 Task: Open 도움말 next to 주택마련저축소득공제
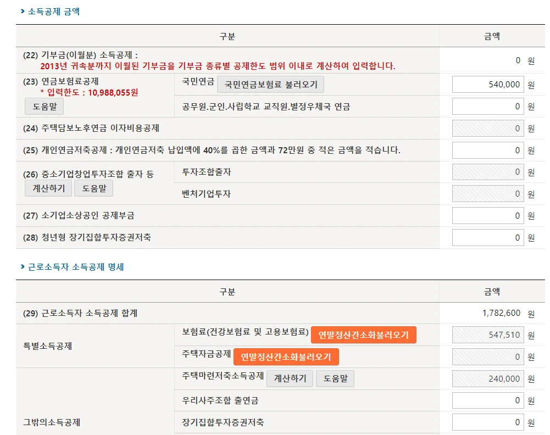(335, 379)
